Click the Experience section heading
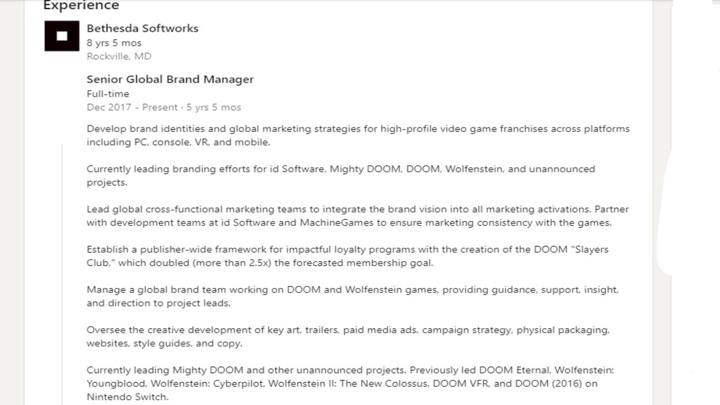The width and height of the screenshot is (720, 405). pyautogui.click(x=81, y=6)
